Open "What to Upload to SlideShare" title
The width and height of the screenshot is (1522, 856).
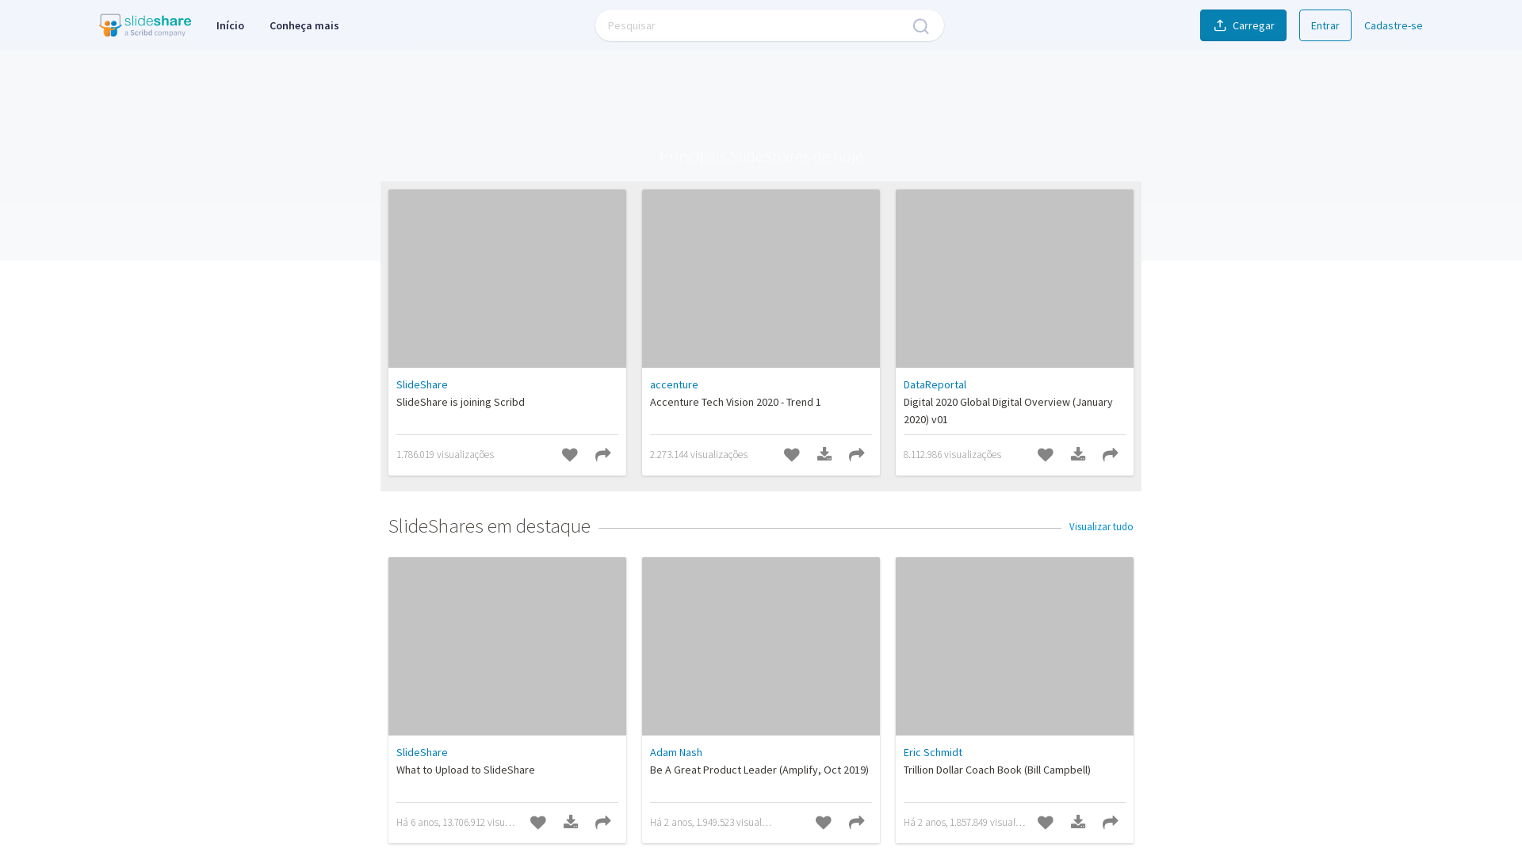[x=465, y=770]
